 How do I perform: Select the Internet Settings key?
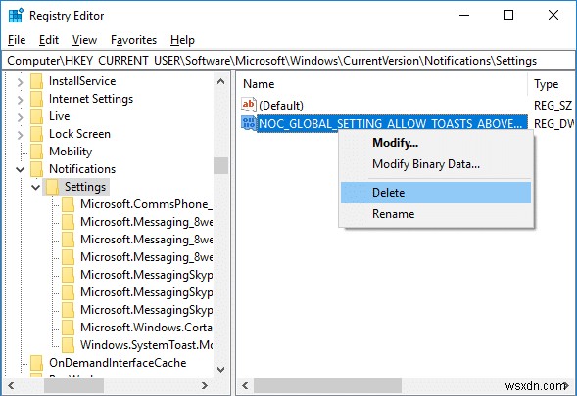click(91, 99)
